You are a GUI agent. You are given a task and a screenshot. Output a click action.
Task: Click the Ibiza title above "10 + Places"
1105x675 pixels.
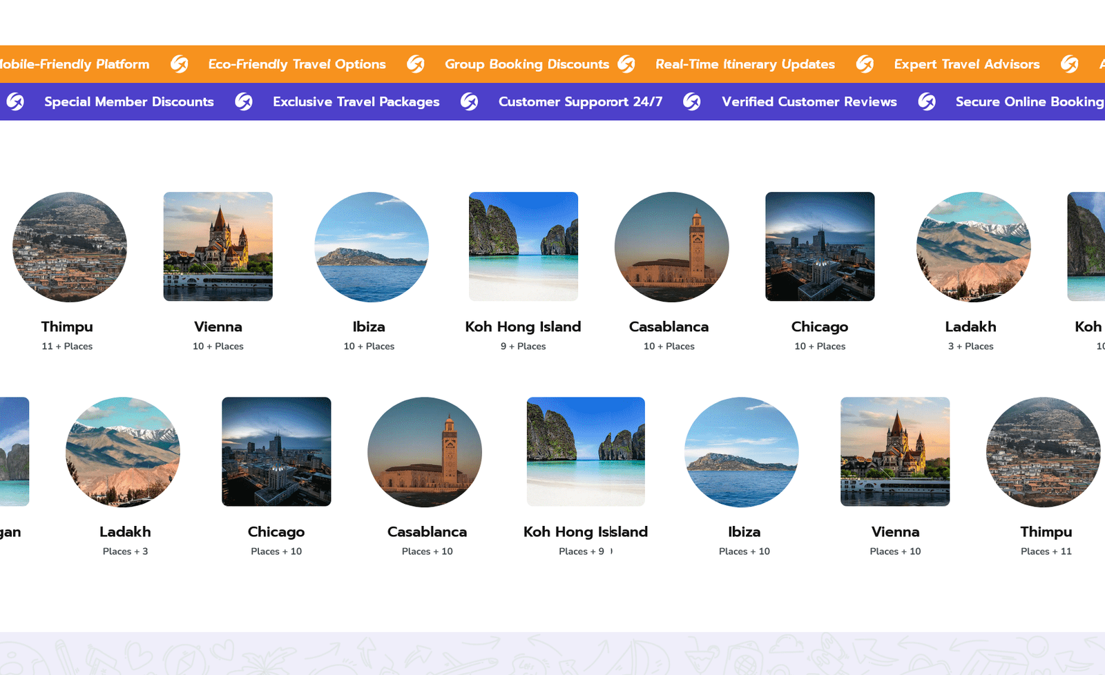pos(369,326)
